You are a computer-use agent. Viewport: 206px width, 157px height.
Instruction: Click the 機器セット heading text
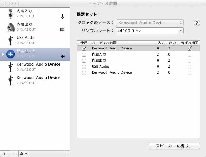(x=87, y=14)
